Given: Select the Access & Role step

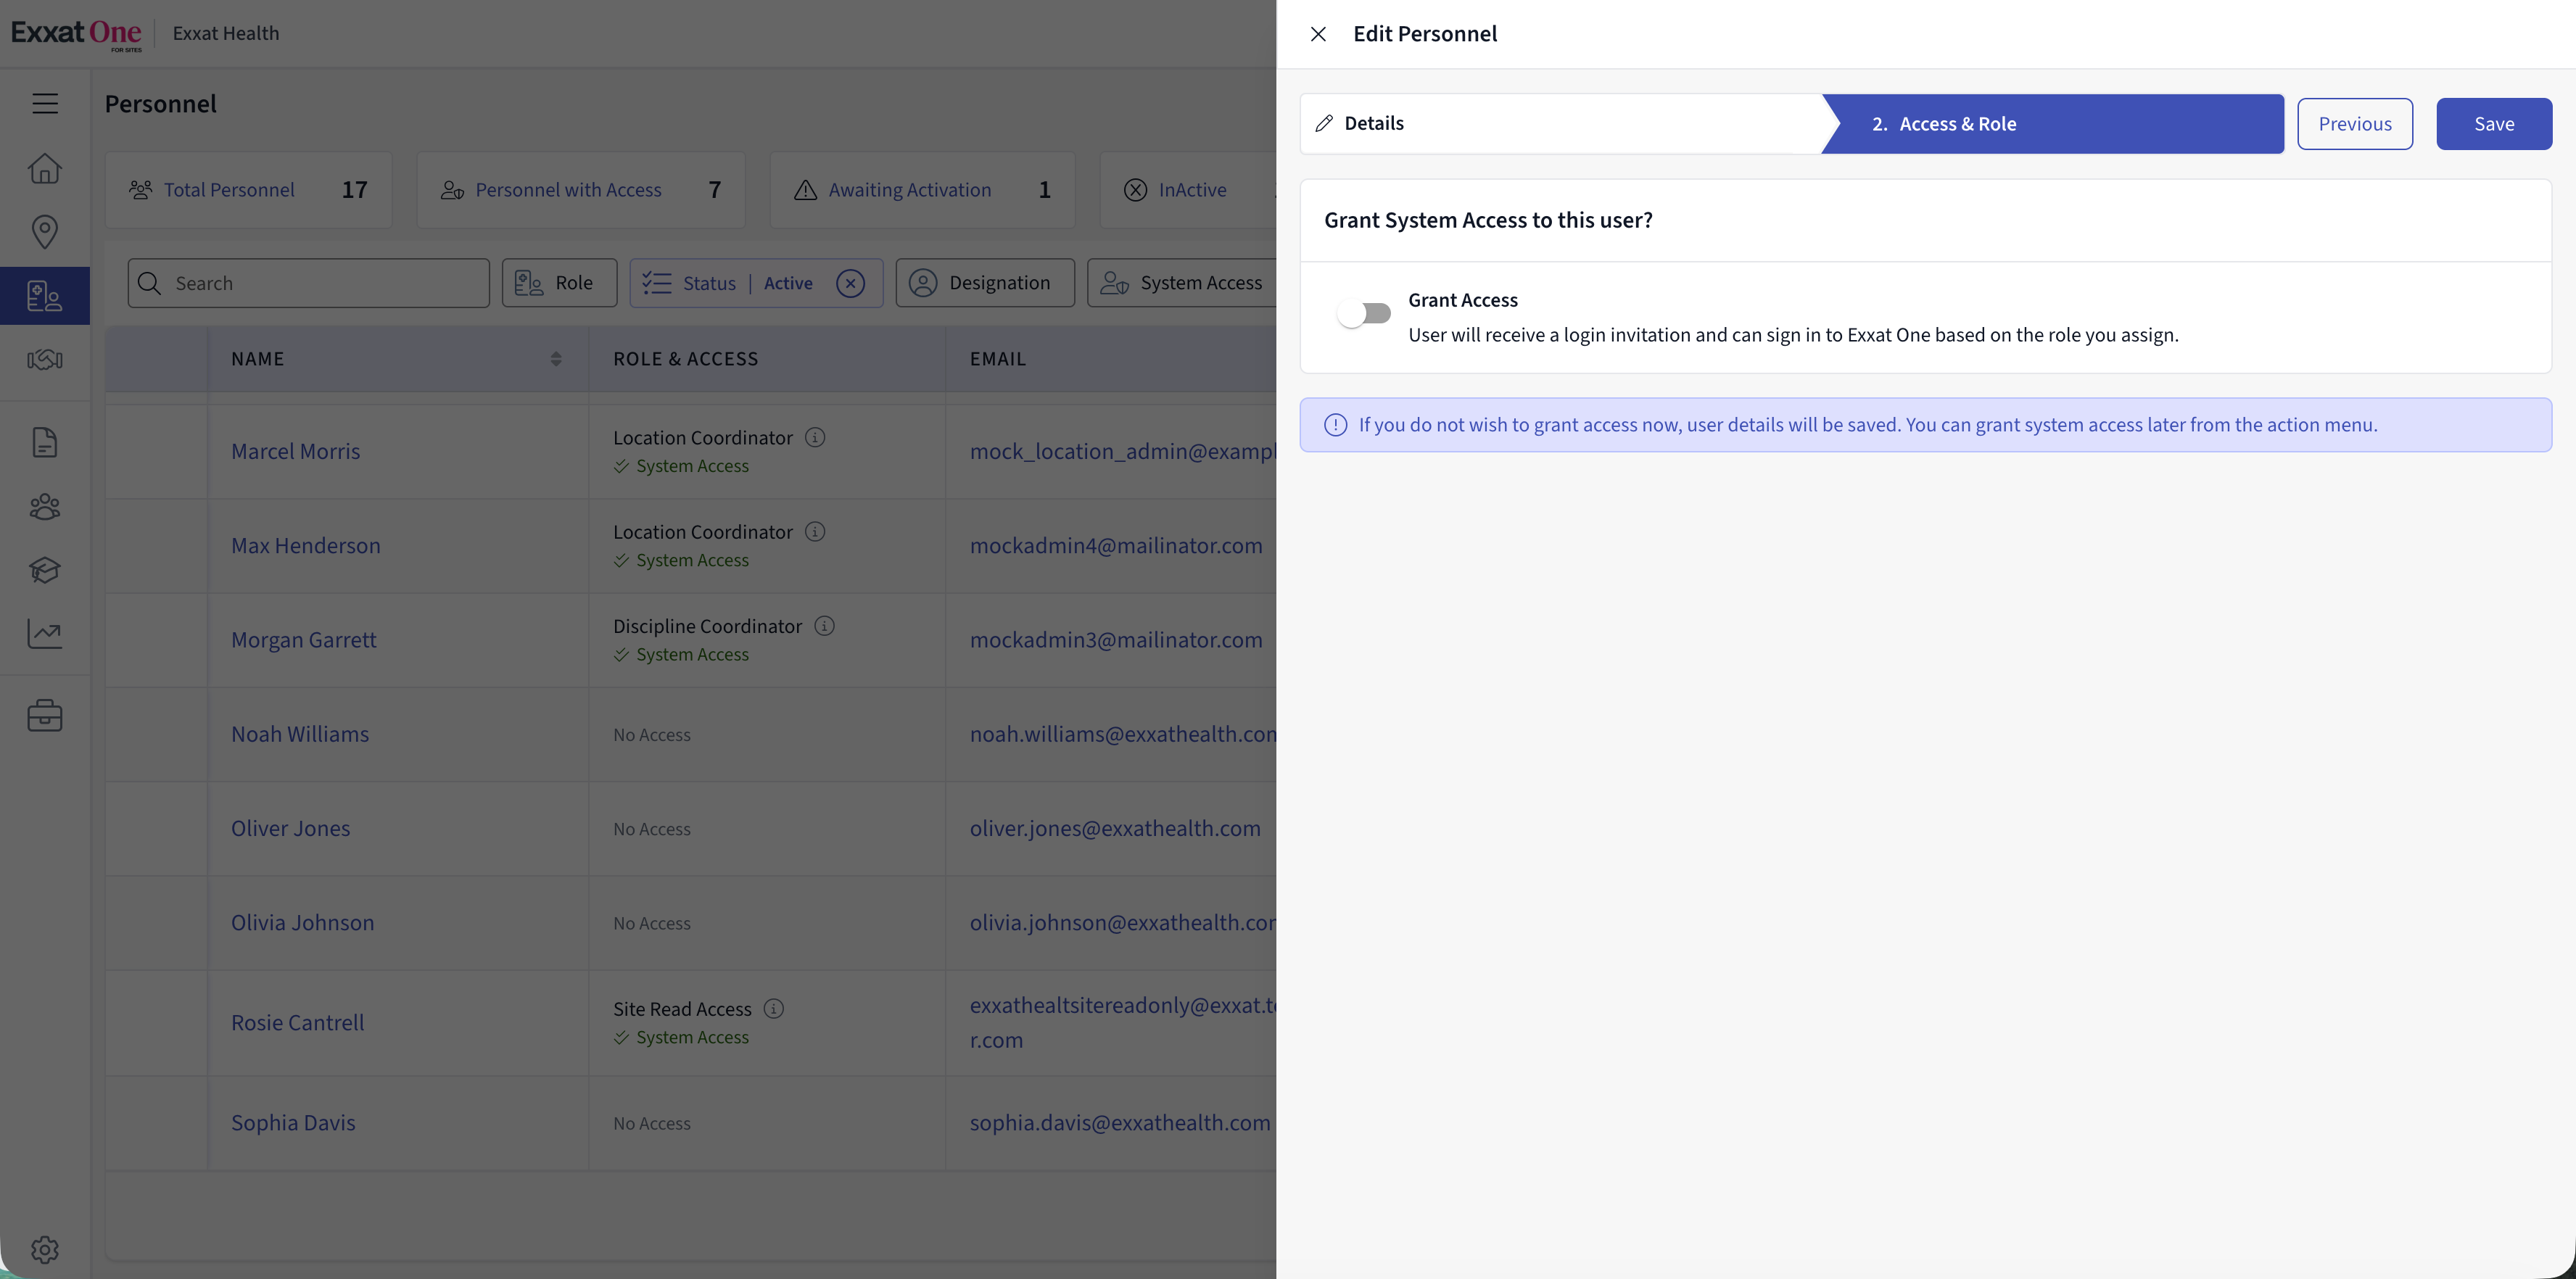Looking at the screenshot, I should pyautogui.click(x=2053, y=124).
